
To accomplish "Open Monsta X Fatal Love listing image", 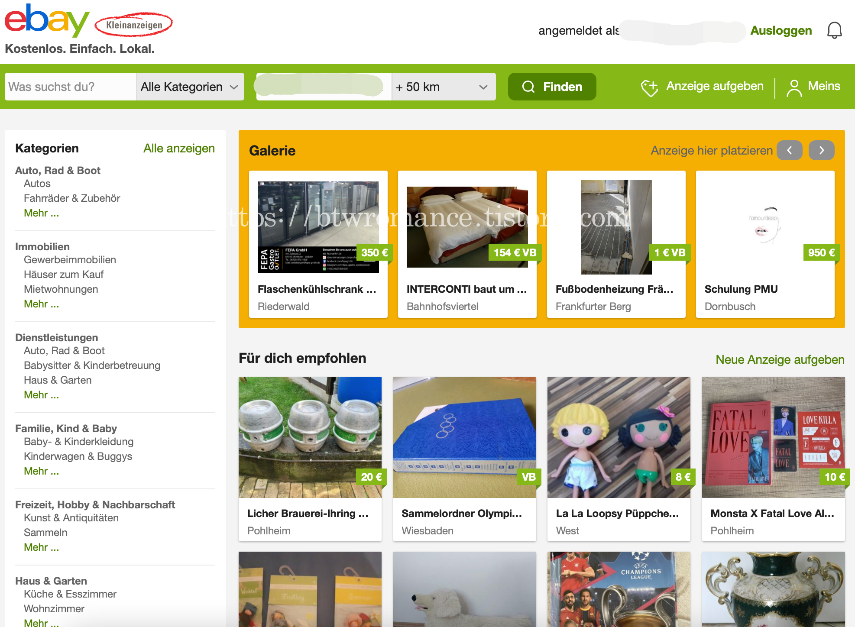I will click(x=773, y=437).
